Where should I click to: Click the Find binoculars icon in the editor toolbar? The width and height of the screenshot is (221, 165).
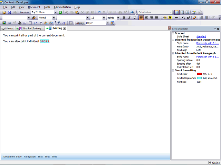59,23
